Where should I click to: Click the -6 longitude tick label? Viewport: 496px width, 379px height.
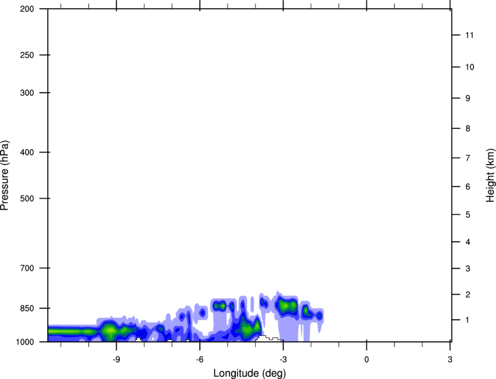pos(200,359)
